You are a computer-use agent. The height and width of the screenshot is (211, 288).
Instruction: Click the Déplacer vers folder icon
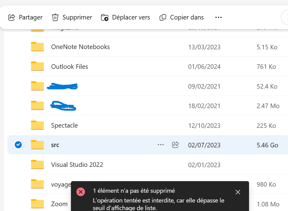[105, 17]
